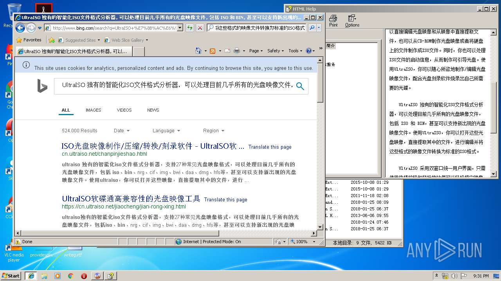Viewport: 501px width, 281px height.
Task: Click the IE Help question mark icon
Action: pos(308,51)
